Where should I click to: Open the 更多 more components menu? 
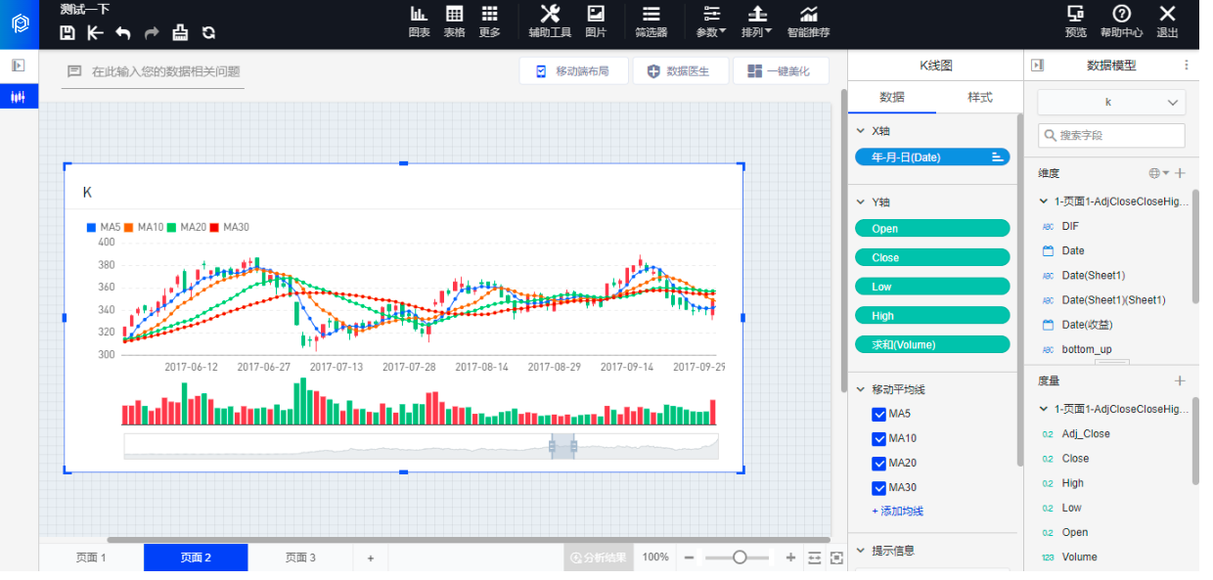pyautogui.click(x=490, y=22)
